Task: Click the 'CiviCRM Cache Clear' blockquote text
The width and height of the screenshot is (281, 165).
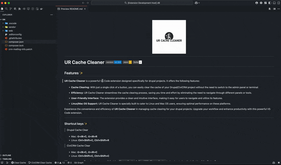Action: point(78,146)
